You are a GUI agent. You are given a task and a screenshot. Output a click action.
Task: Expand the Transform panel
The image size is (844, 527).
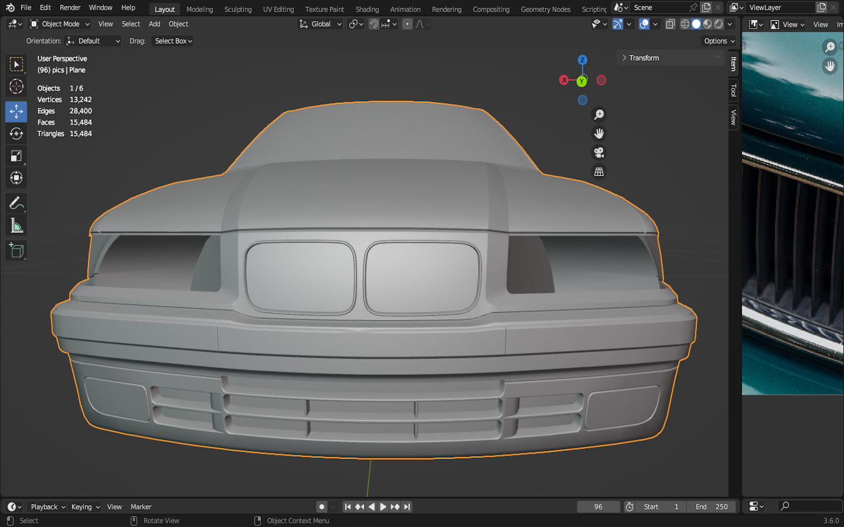(644, 58)
